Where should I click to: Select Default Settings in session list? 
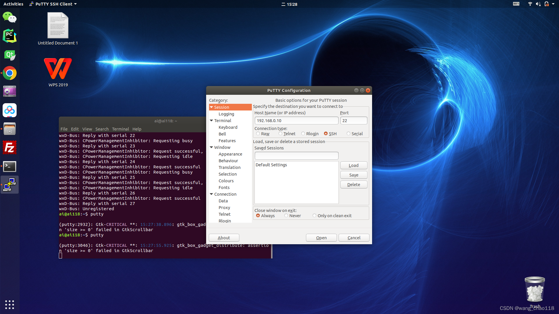tap(296, 165)
